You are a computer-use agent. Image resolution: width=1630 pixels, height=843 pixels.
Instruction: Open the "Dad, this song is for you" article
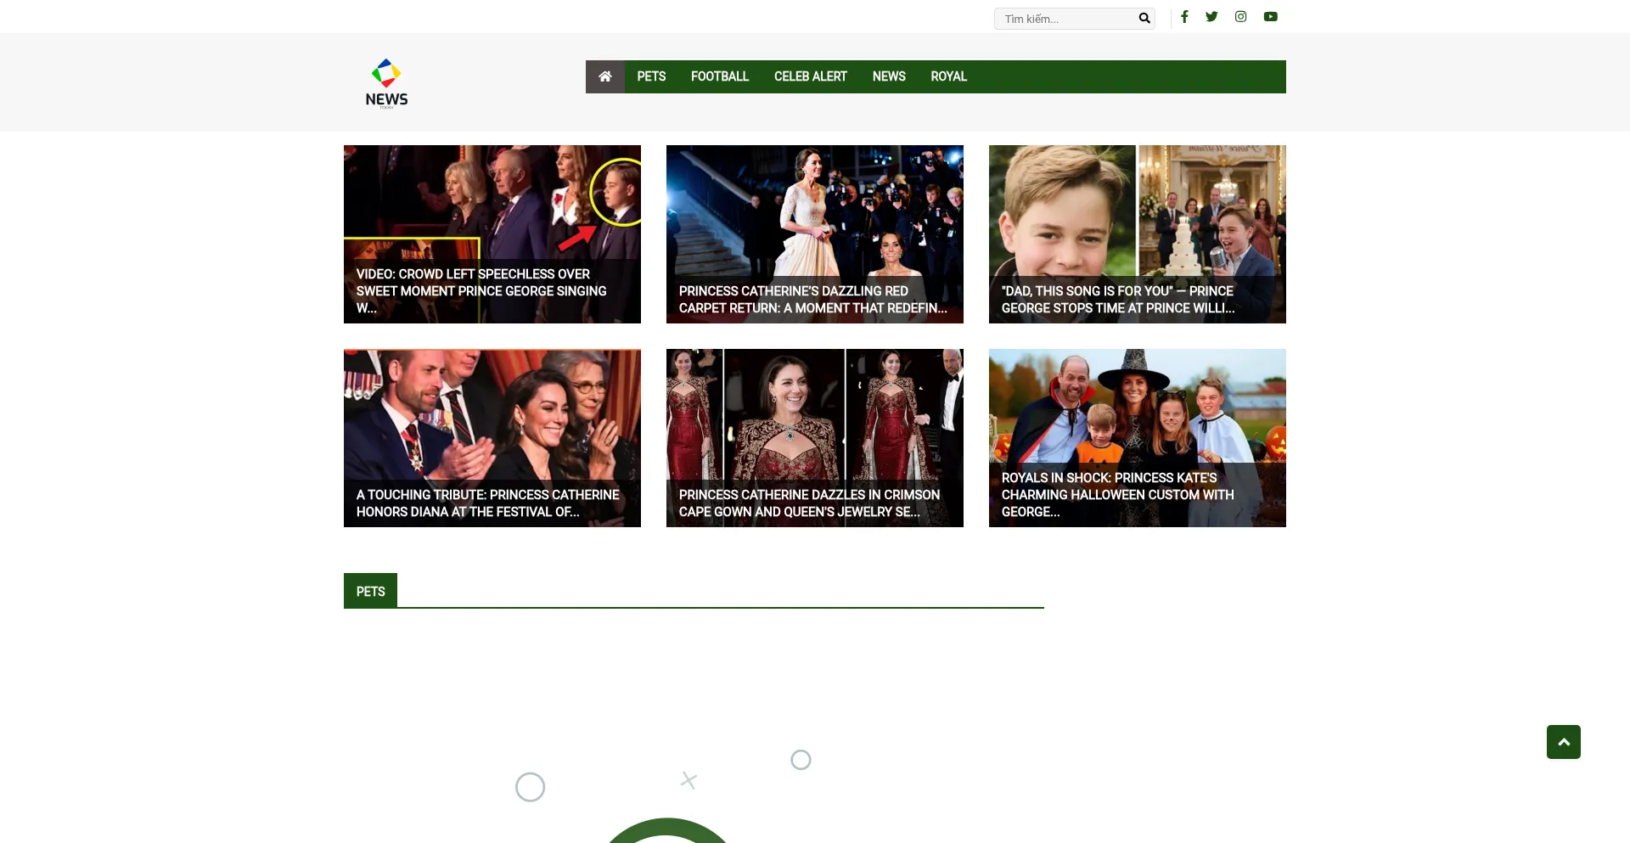[x=1137, y=234]
